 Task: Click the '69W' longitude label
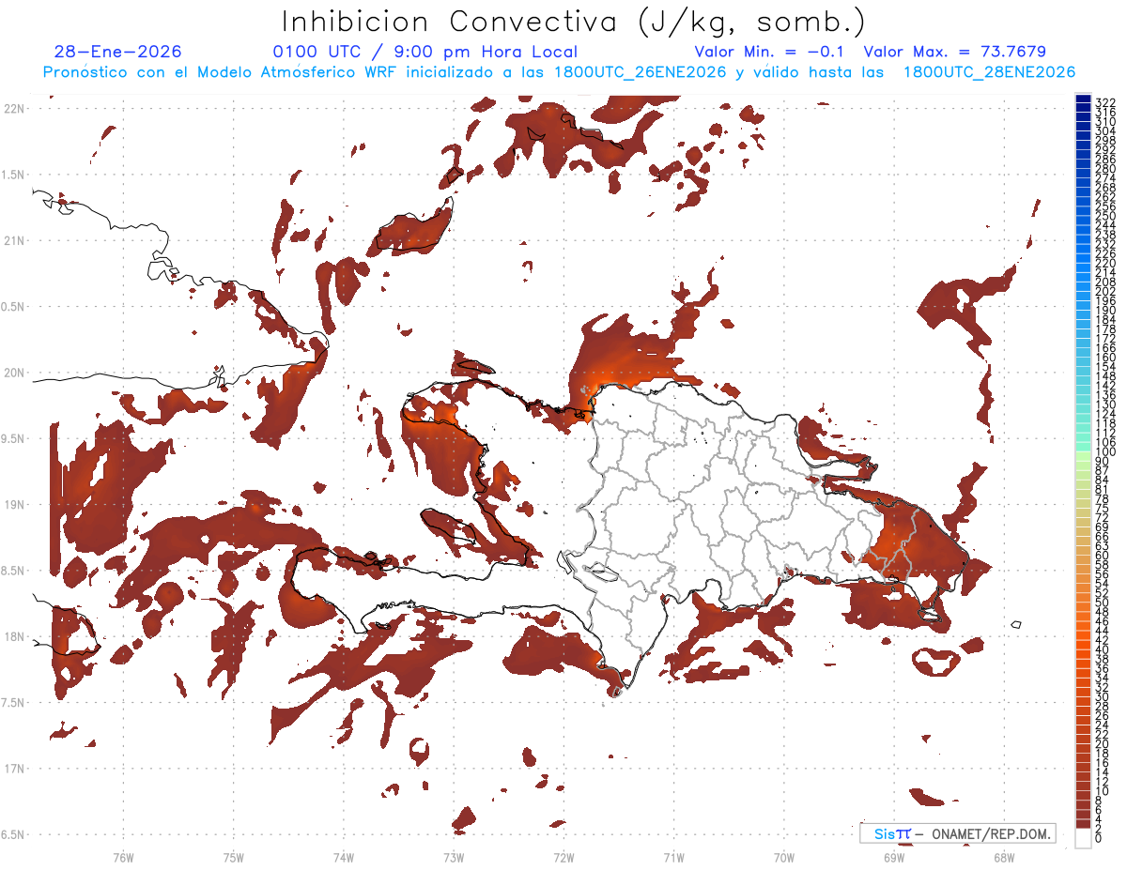point(893,857)
